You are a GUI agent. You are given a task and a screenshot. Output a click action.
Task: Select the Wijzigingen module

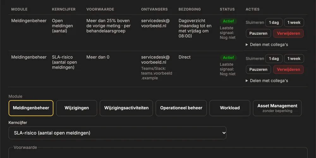[x=76, y=108]
